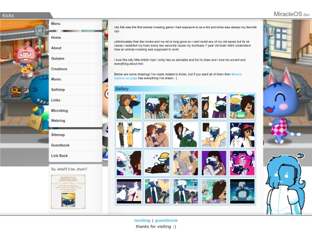Open gallery row three, first thumbnail
Image resolution: width=312 pixels, height=234 pixels.
point(129,163)
